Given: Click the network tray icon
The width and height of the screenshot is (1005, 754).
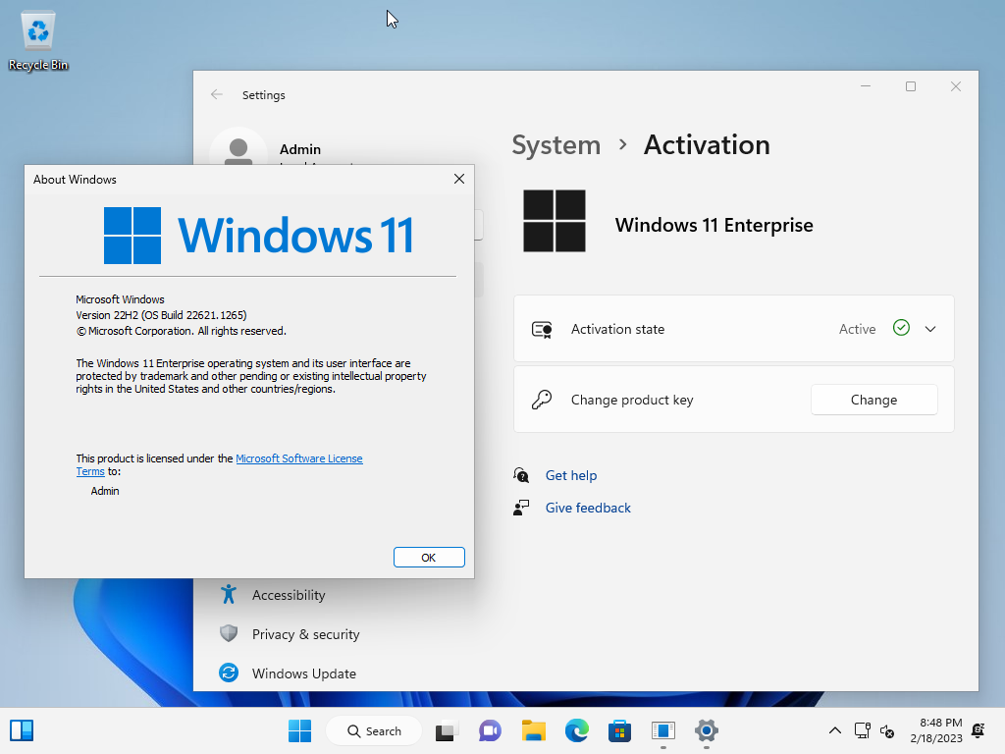Looking at the screenshot, I should (862, 730).
